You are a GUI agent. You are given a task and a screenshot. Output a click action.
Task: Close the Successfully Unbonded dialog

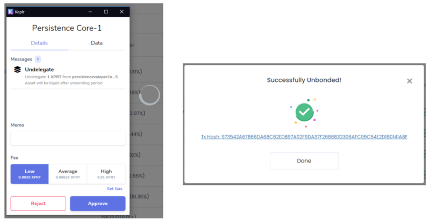point(410,81)
